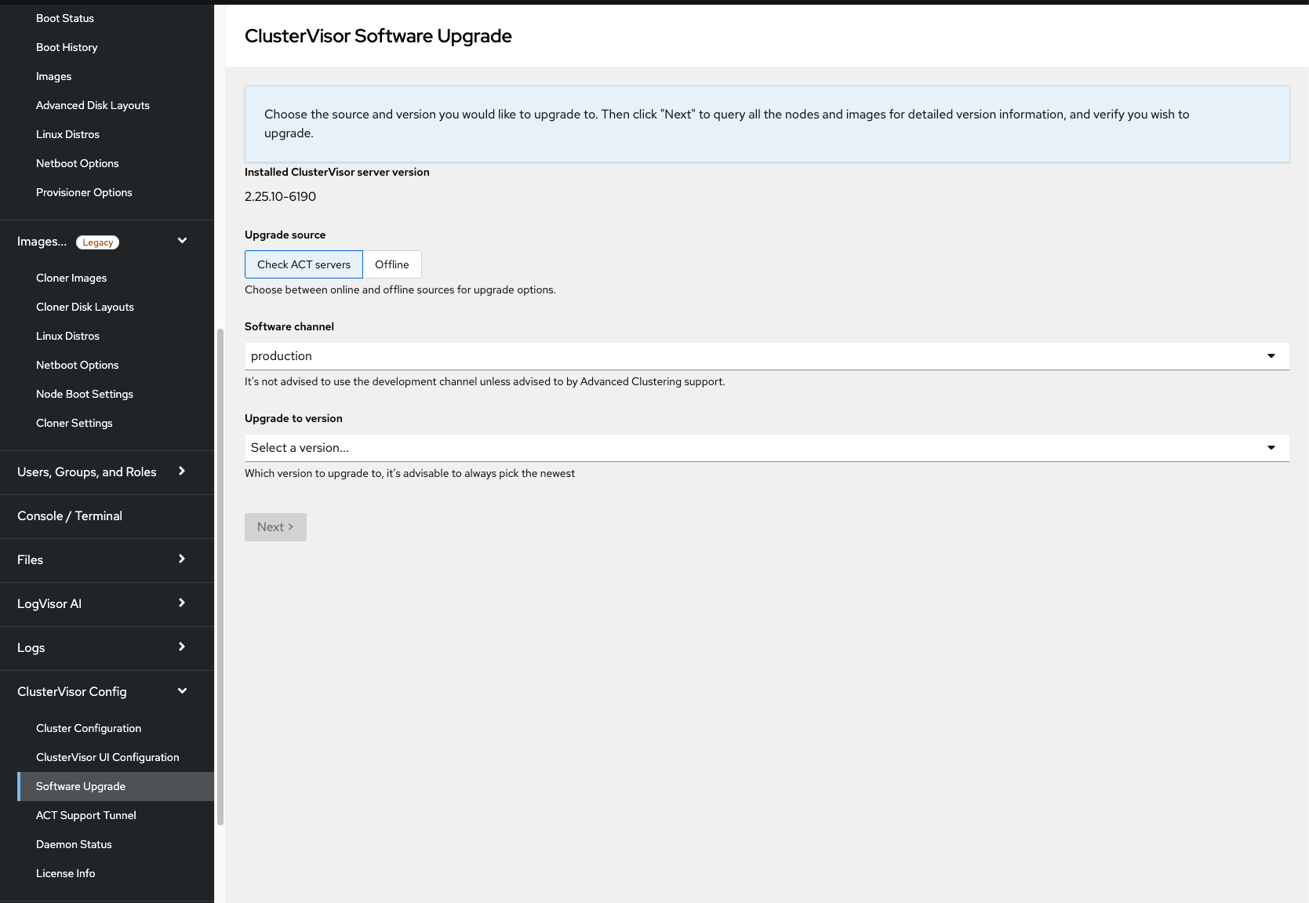
Task: Select Check ACT servers upgrade source
Action: click(304, 264)
